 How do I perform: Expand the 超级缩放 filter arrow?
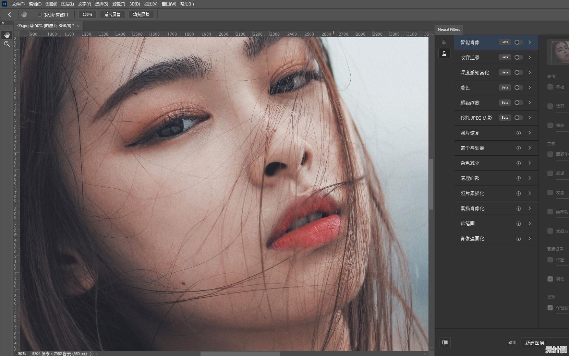click(x=530, y=103)
